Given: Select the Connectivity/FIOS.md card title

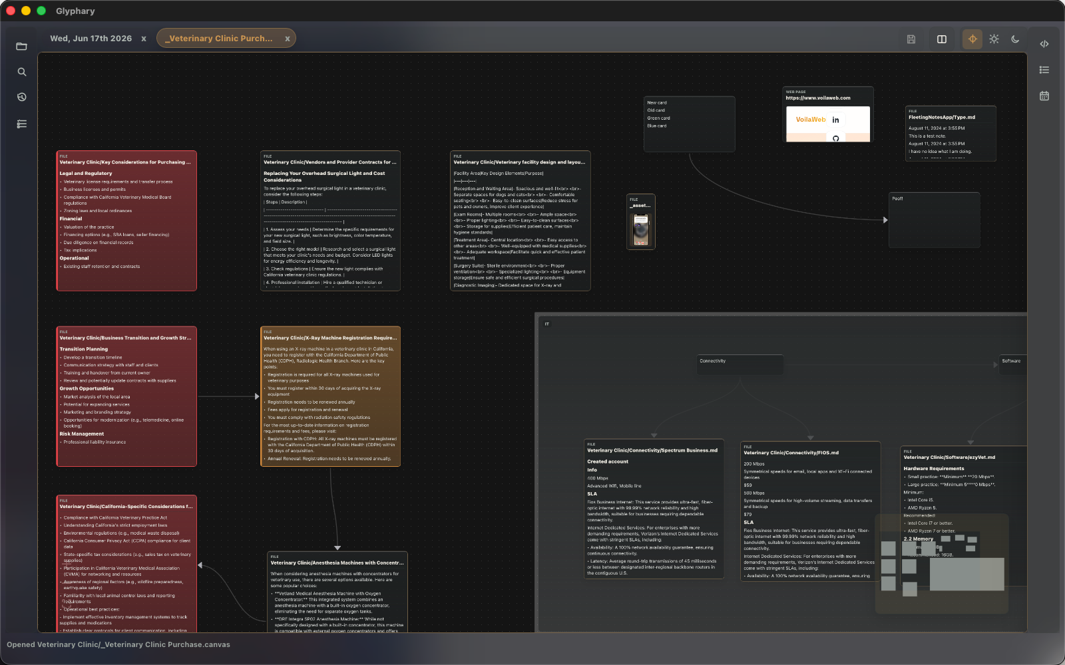Looking at the screenshot, I should 791,453.
